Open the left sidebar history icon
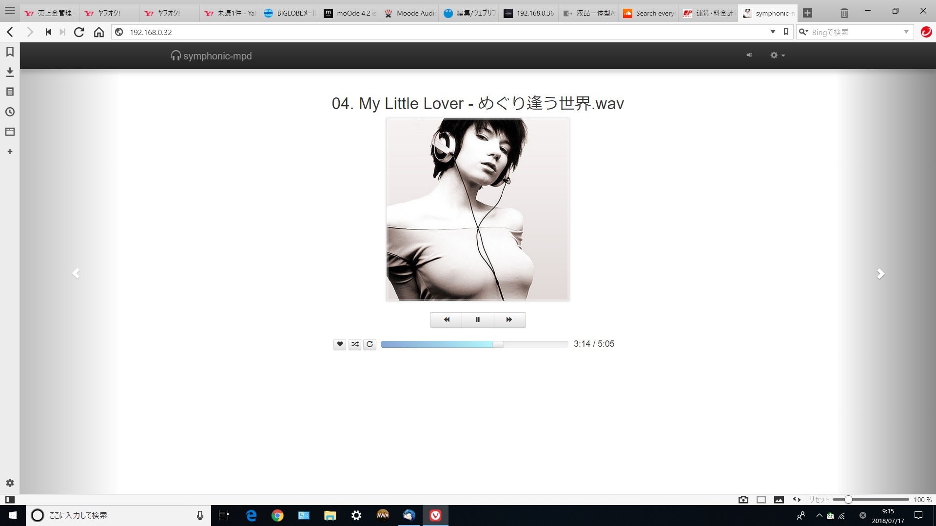This screenshot has height=526, width=936. pos(10,112)
